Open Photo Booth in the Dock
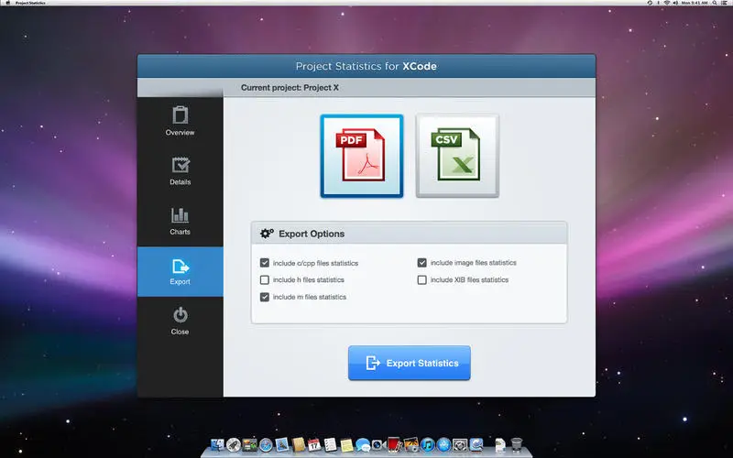Screen dimensions: 733x458 point(394,444)
